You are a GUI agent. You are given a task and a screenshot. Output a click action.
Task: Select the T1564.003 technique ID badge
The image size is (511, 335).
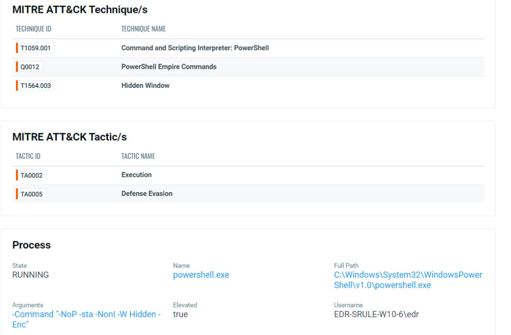(36, 85)
